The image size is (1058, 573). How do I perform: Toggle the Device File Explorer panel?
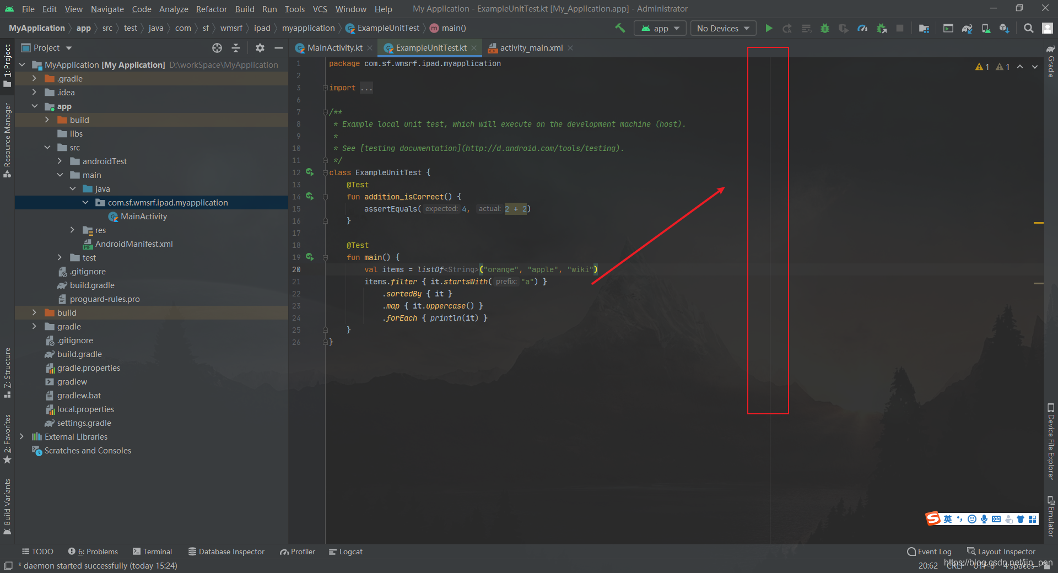[x=1051, y=442]
